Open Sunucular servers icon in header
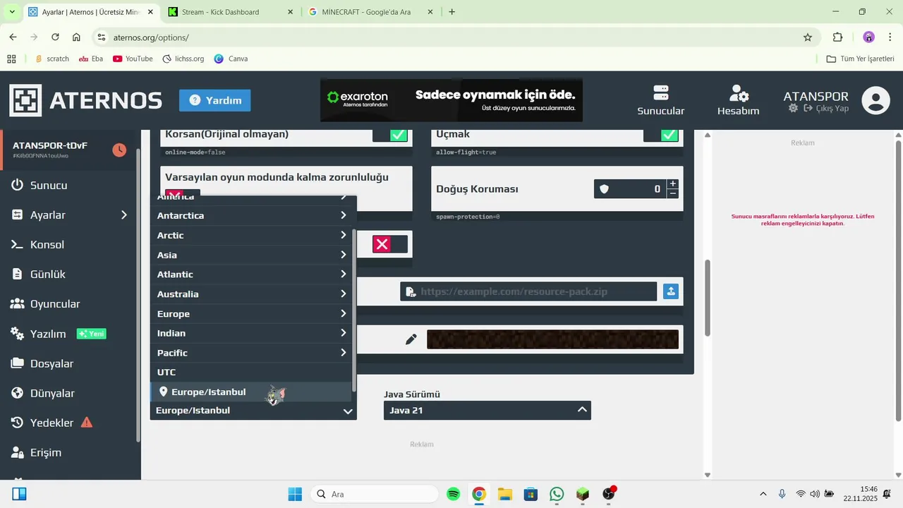Image resolution: width=903 pixels, height=508 pixels. click(661, 93)
